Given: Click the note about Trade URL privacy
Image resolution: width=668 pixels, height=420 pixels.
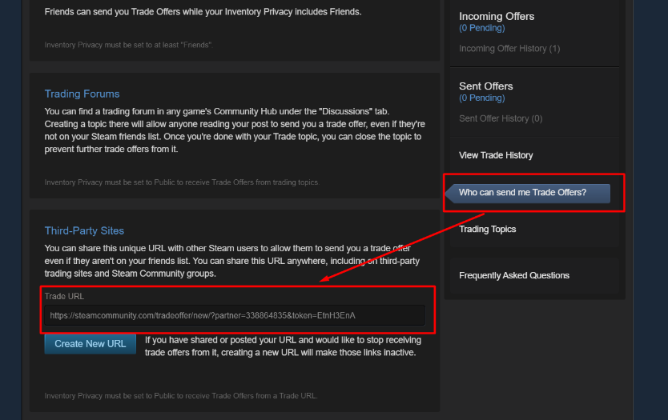Looking at the screenshot, I should point(181,396).
